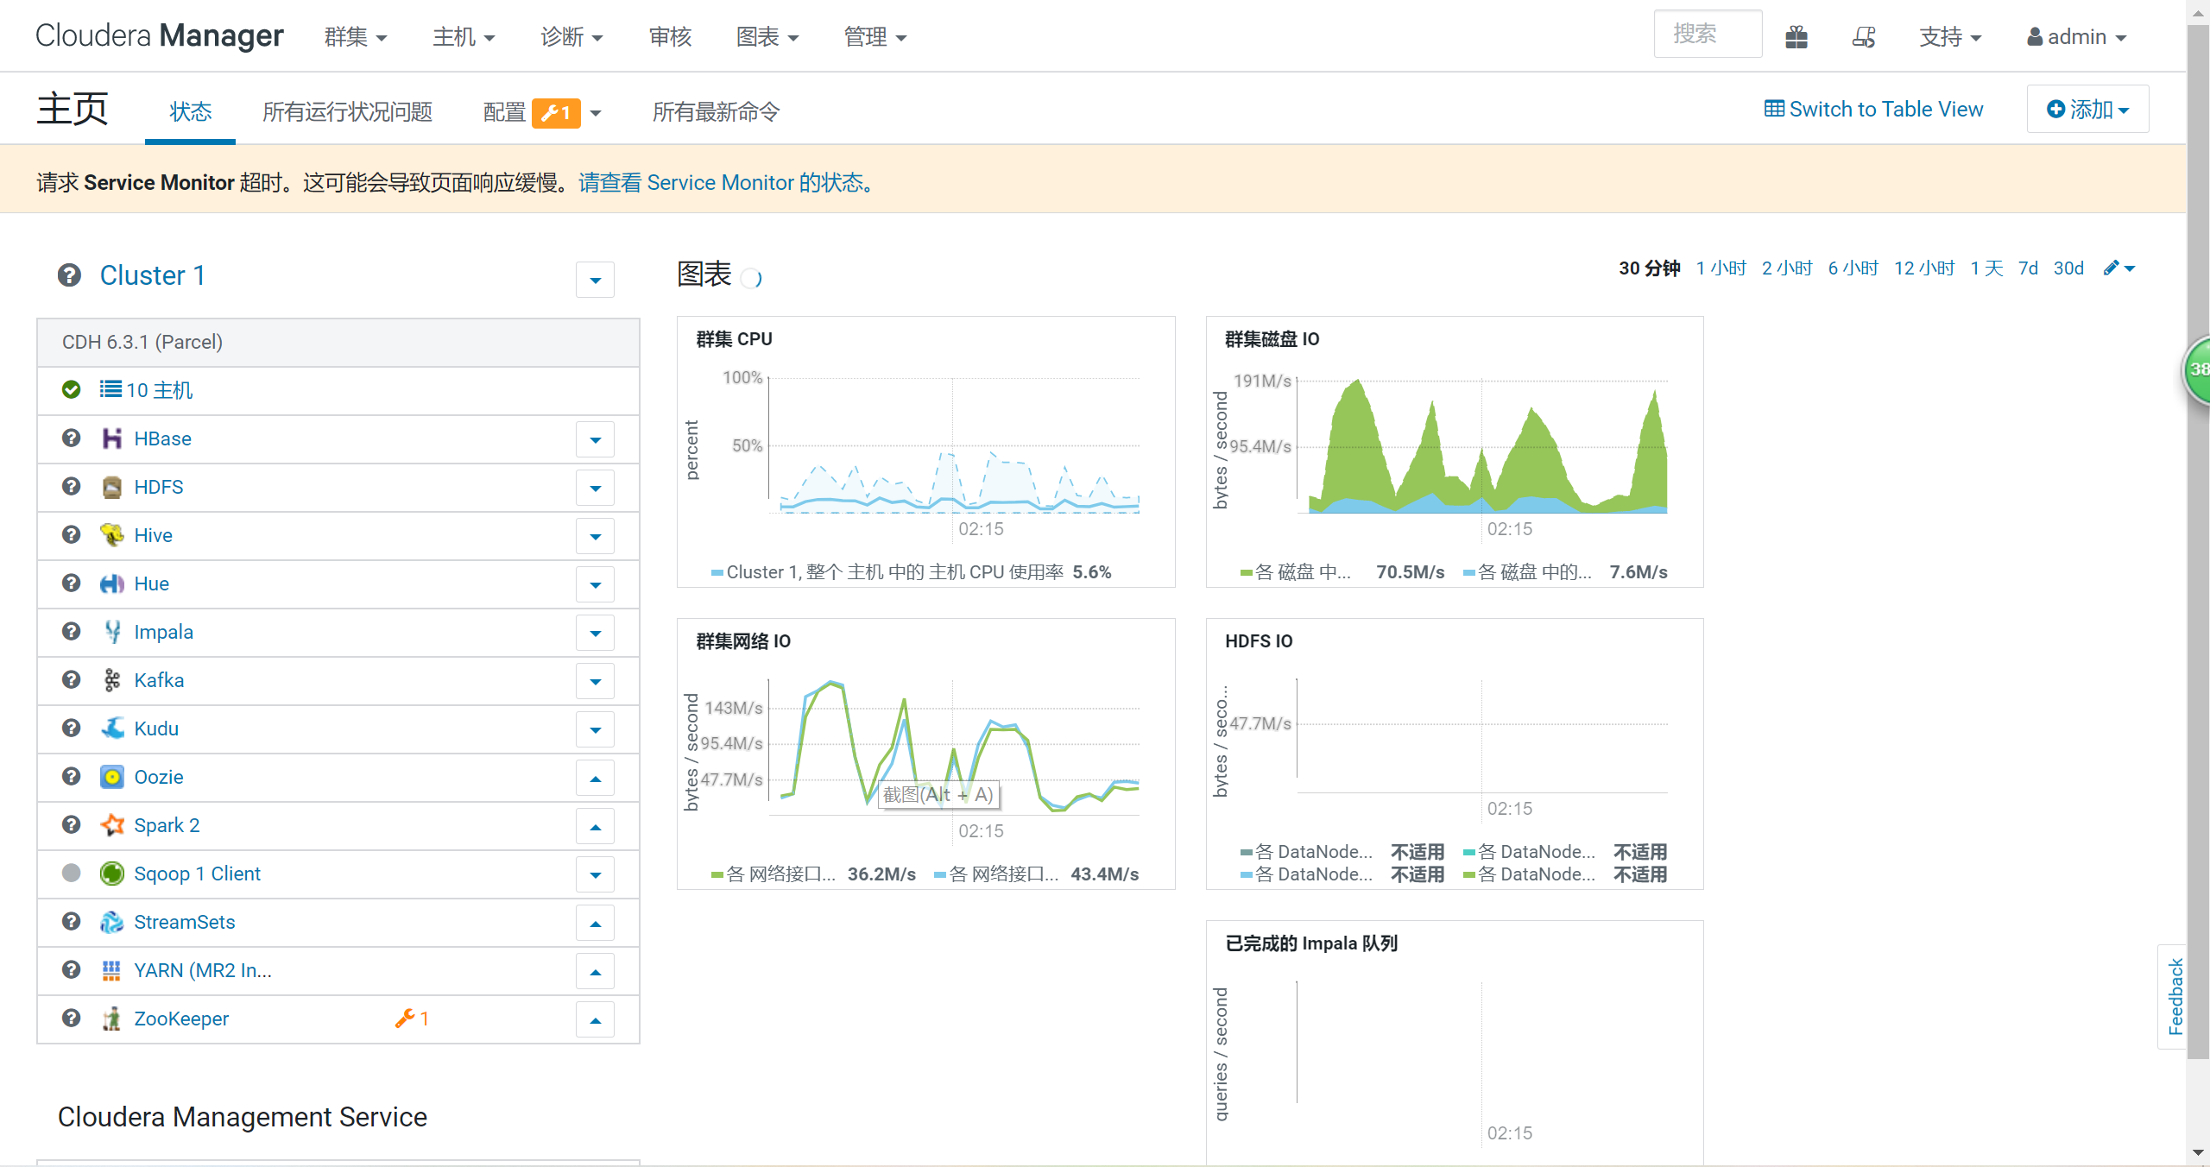Click the 搜索 search field
2210x1167 pixels.
coord(1707,35)
